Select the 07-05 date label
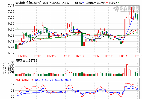142x99 pixels. 66,56
